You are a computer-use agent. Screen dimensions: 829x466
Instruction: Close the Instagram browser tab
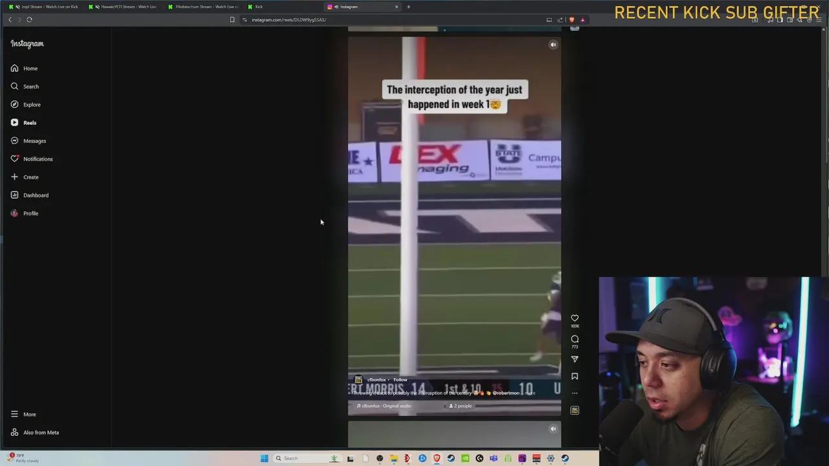point(396,6)
